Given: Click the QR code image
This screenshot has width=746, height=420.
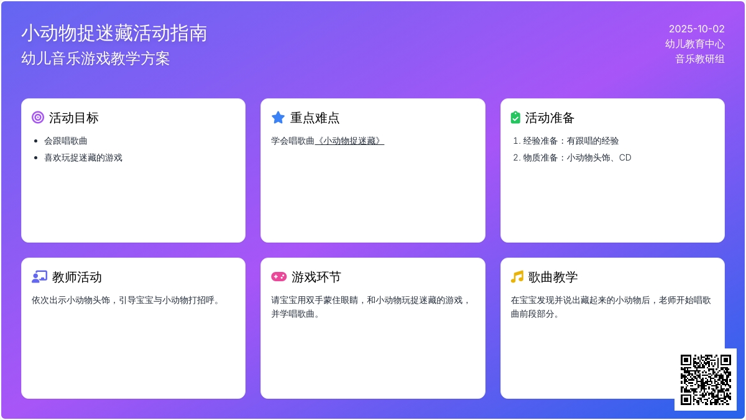Looking at the screenshot, I should pyautogui.click(x=705, y=380).
